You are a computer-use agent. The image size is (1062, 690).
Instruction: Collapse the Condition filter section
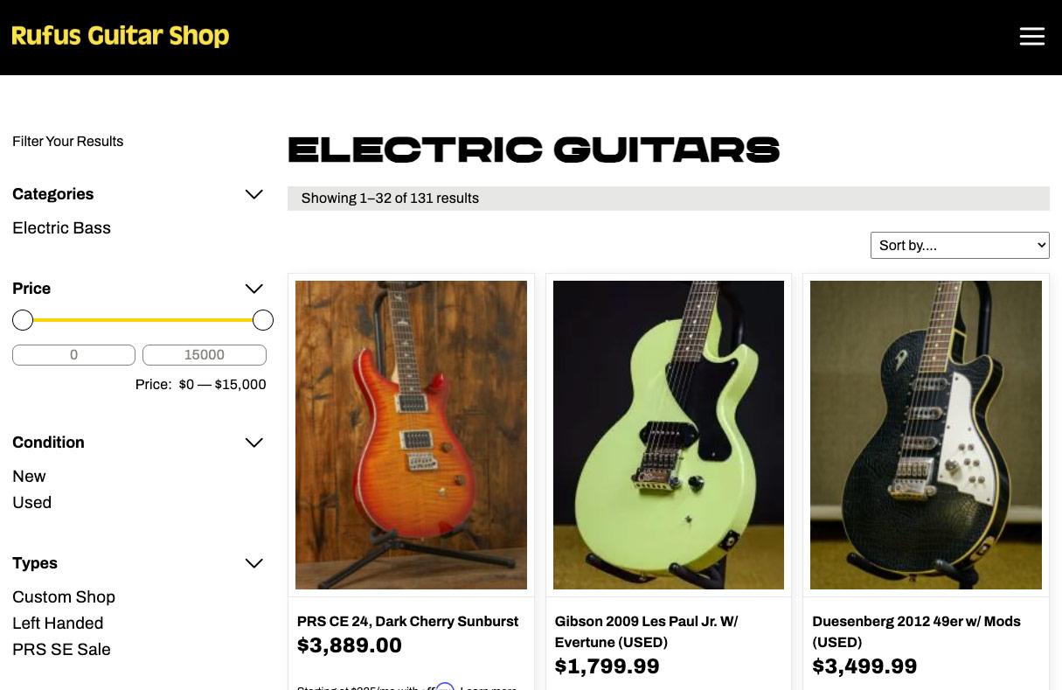coord(253,443)
